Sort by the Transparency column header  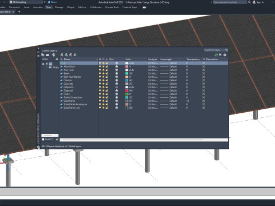193,60
